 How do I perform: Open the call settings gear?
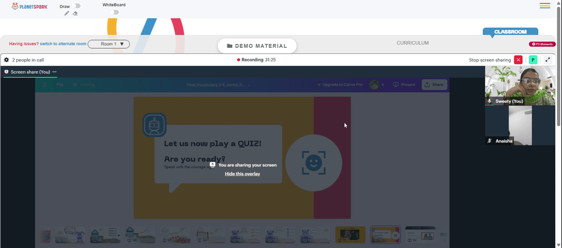(6, 60)
